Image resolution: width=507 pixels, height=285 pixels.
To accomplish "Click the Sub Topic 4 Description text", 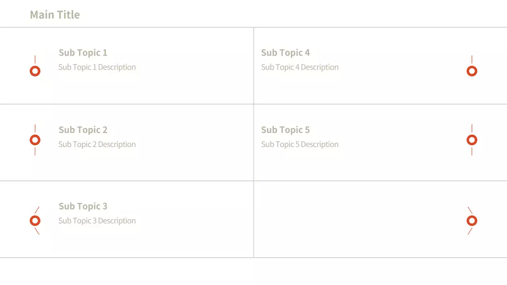I will [x=300, y=67].
